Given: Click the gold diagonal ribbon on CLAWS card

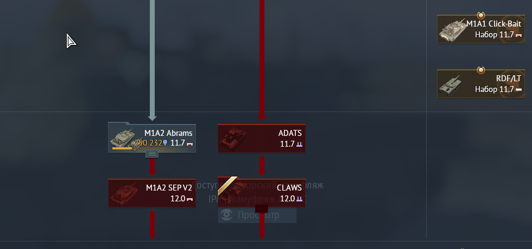Looking at the screenshot, I should pos(227,186).
